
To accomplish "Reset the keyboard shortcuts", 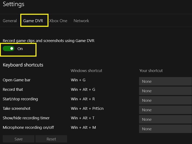I will coord(51,139).
